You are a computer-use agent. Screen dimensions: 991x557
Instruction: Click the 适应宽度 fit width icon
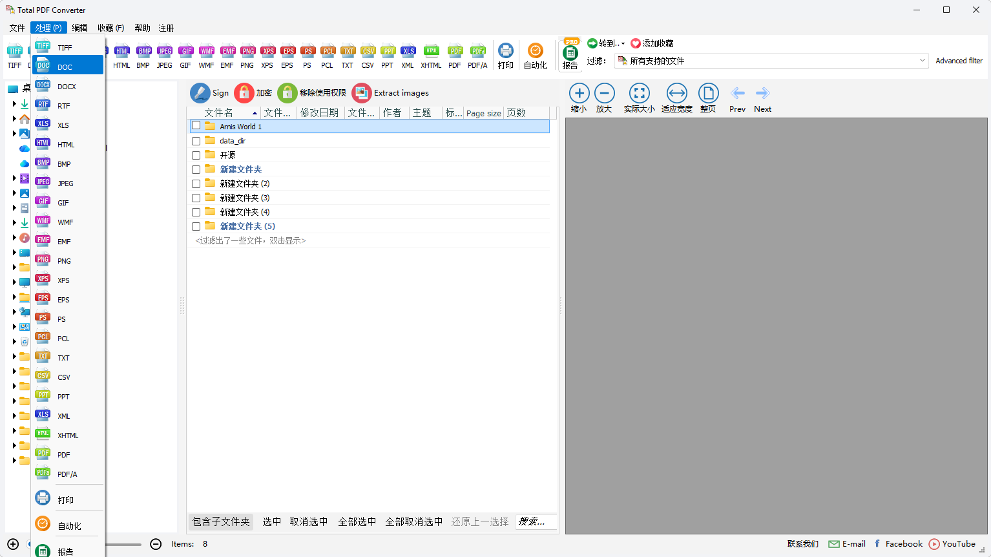(676, 93)
